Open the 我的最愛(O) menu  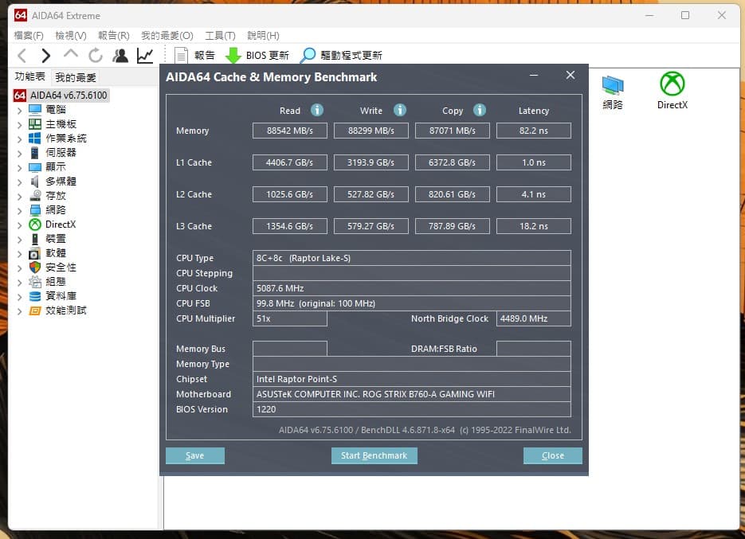pos(167,36)
